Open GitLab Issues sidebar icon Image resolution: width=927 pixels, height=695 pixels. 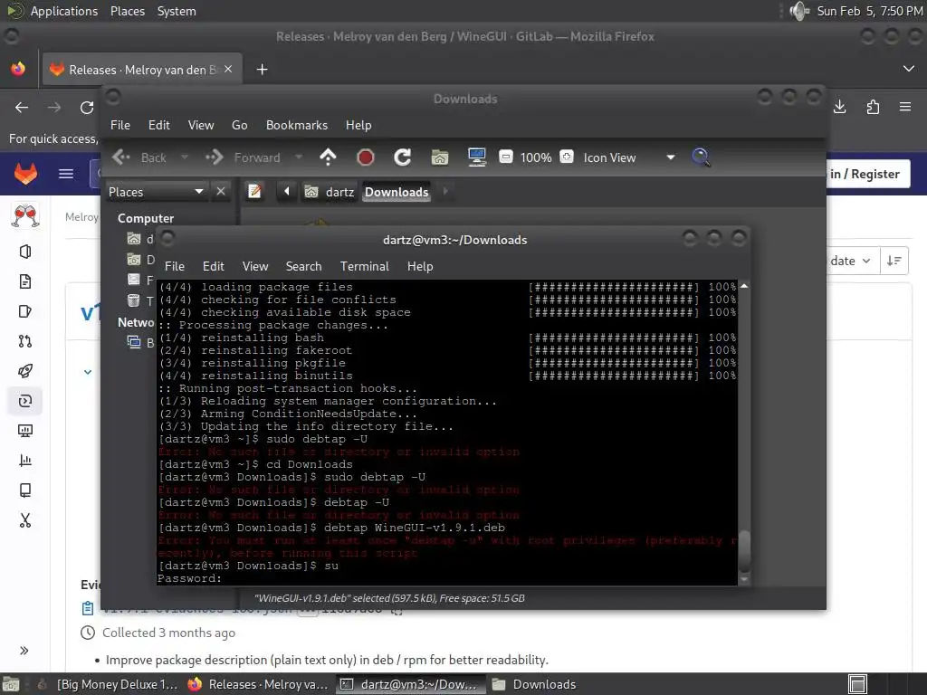(24, 311)
